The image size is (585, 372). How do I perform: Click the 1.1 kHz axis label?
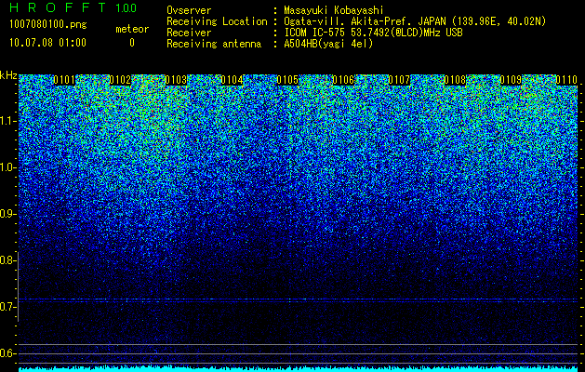click(x=7, y=121)
